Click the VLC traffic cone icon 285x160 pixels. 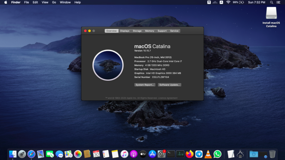pyautogui.click(x=208, y=154)
